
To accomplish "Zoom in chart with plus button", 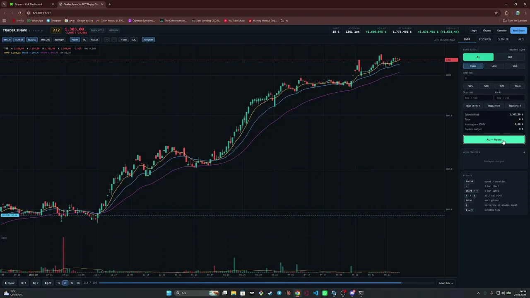I will click(106, 40).
